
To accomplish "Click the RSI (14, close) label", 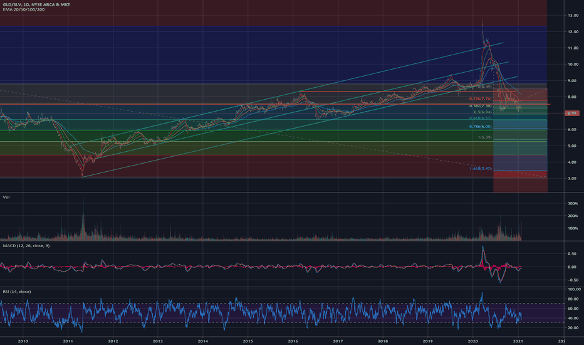I will coord(17,292).
